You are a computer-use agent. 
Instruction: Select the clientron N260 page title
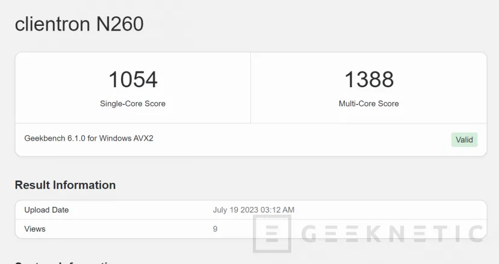point(79,24)
